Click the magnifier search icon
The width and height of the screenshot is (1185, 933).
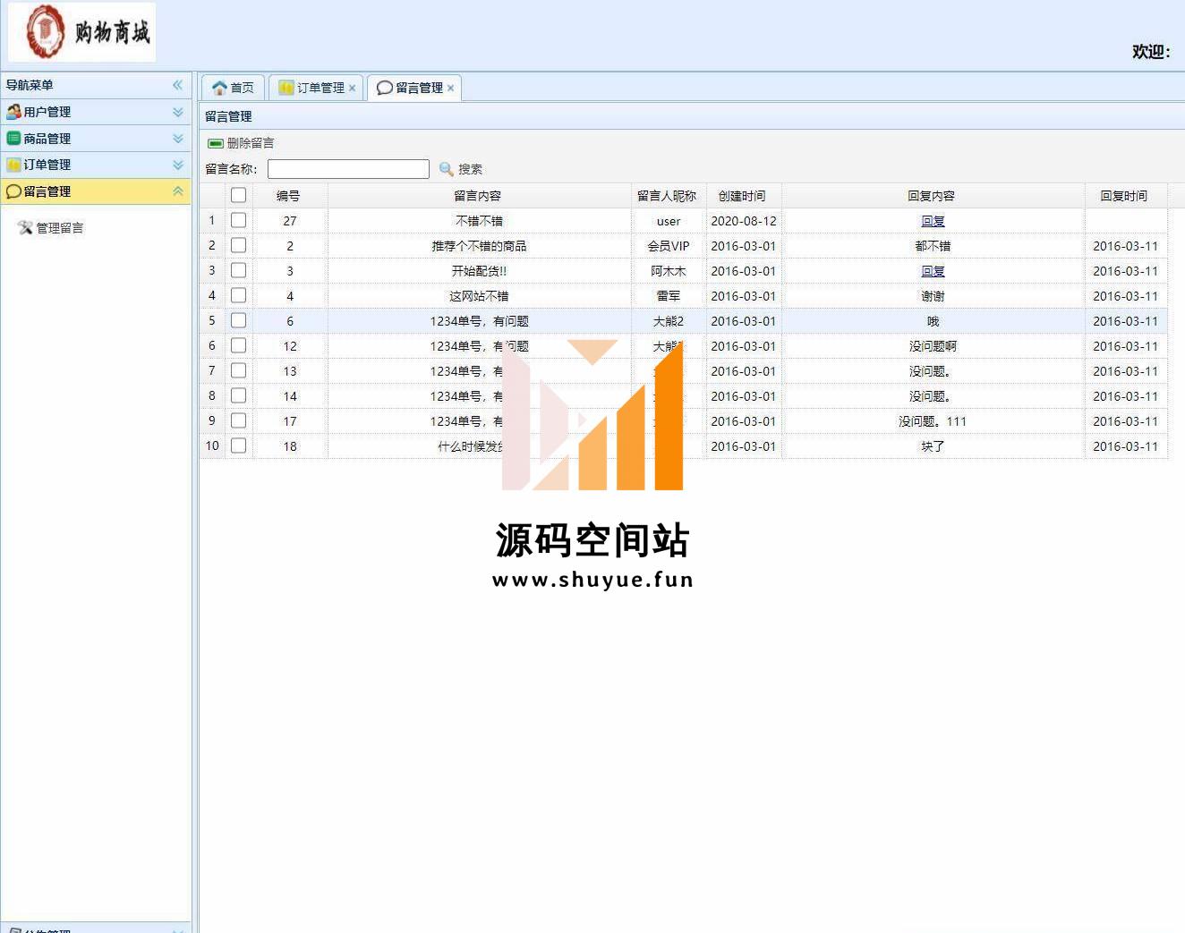pyautogui.click(x=447, y=169)
